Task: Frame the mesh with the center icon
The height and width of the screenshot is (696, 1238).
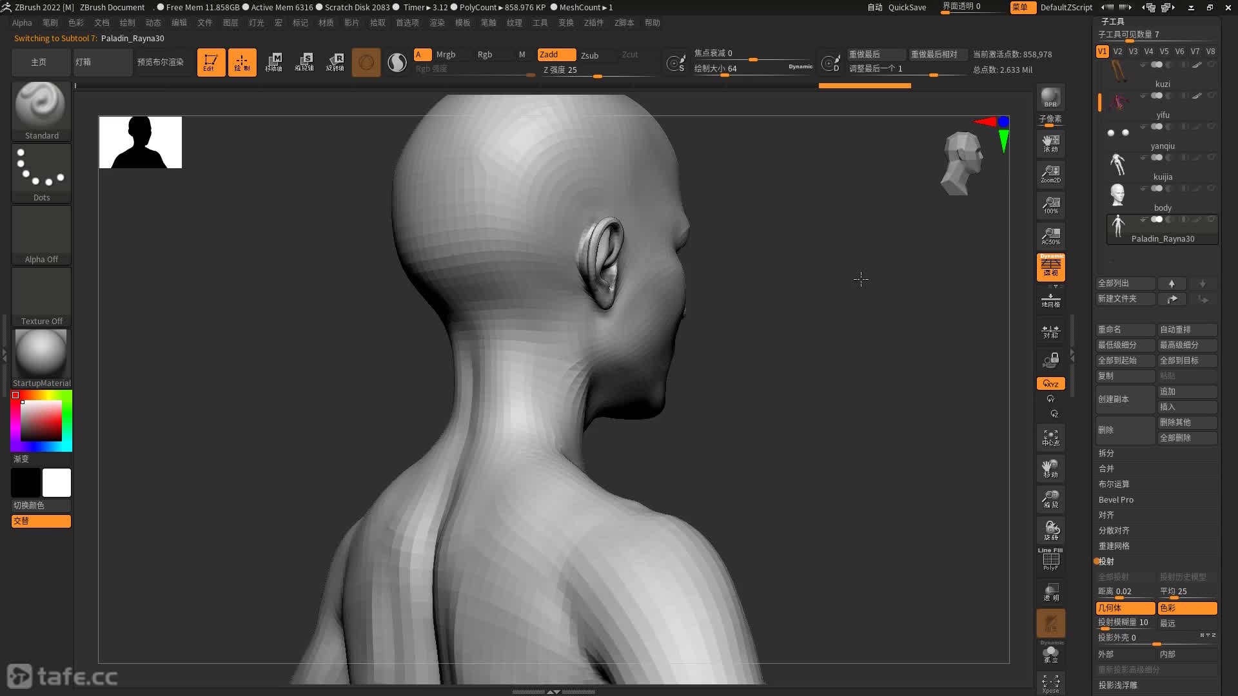Action: tap(1050, 438)
